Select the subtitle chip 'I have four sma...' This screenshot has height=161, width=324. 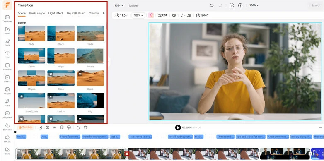tap(70, 137)
